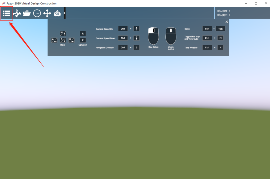Click the Zoom In/Out mouse icon
Viewport: 270px width, 179px height.
(x=171, y=36)
